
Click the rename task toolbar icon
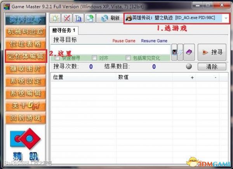(78, 18)
